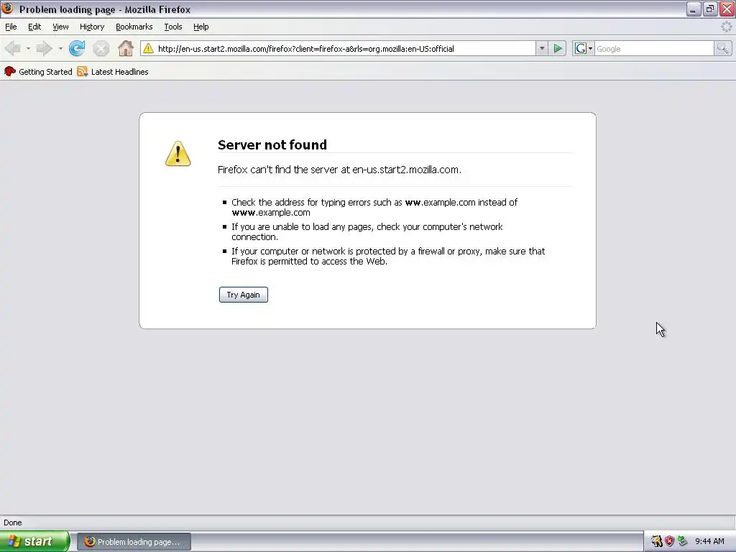Open the Edit menu
The image size is (736, 552).
pos(34,27)
